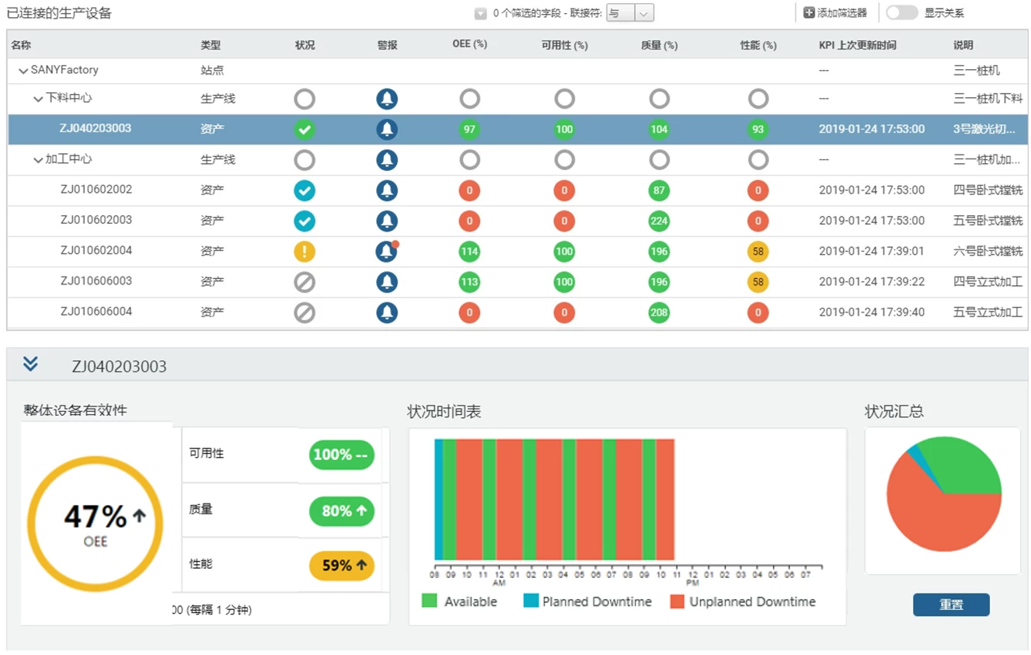Screen dimensions: 1031x655
Task: Toggle the 显示关系 switch
Action: click(901, 12)
